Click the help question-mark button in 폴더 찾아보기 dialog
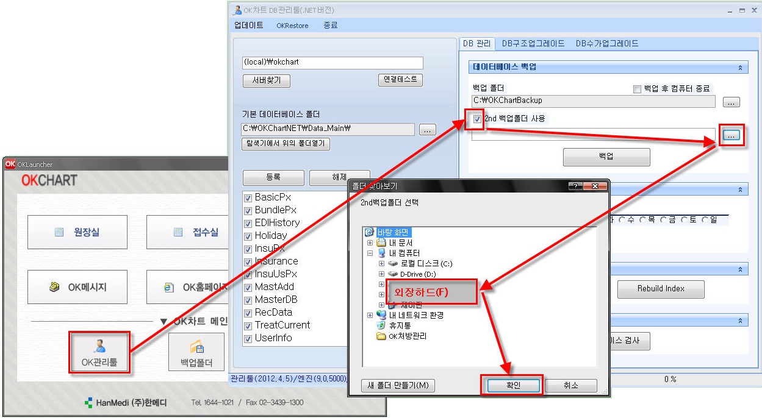 577,186
